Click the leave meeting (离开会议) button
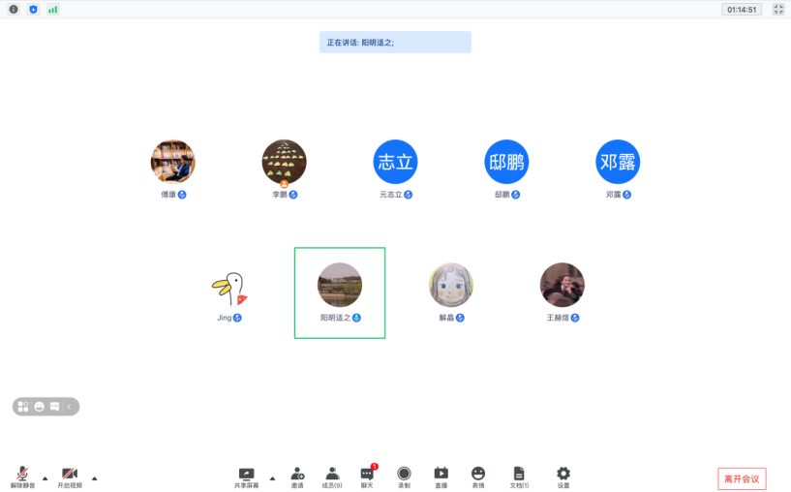The height and width of the screenshot is (492, 791). 742,478
